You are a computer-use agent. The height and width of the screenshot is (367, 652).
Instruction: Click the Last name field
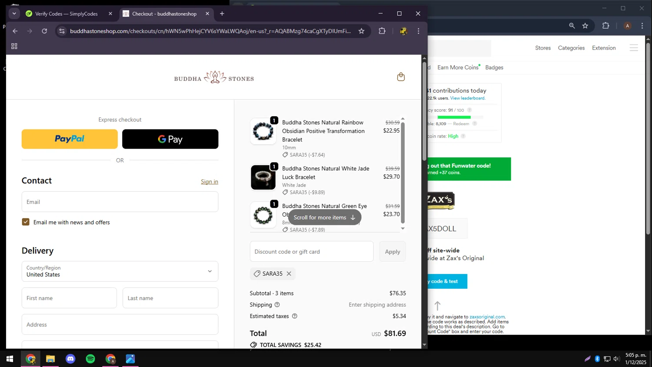click(170, 298)
